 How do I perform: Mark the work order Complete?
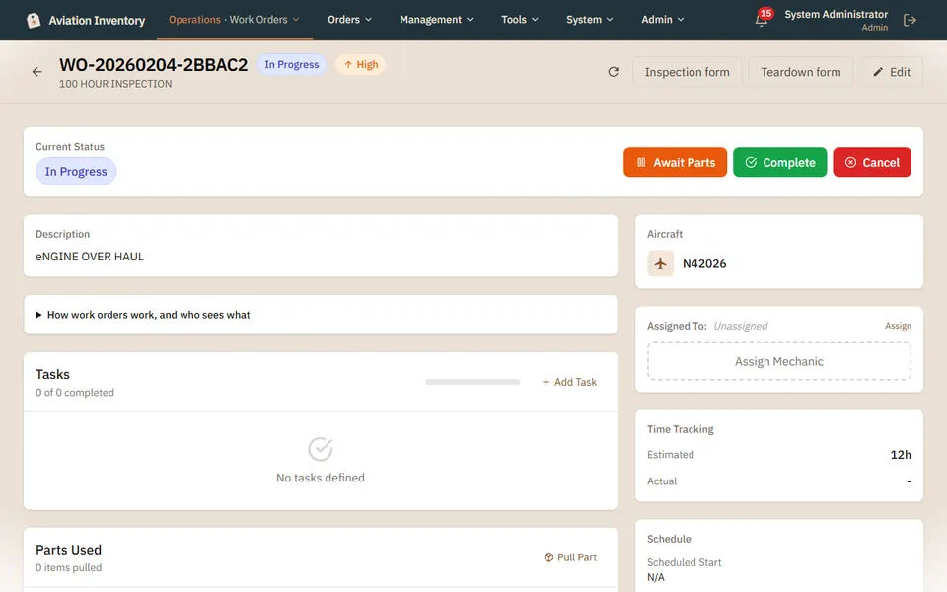point(779,162)
